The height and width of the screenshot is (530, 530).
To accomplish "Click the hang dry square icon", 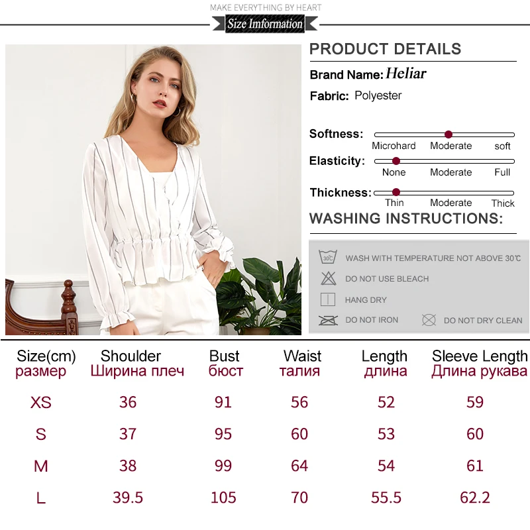I will 327,299.
